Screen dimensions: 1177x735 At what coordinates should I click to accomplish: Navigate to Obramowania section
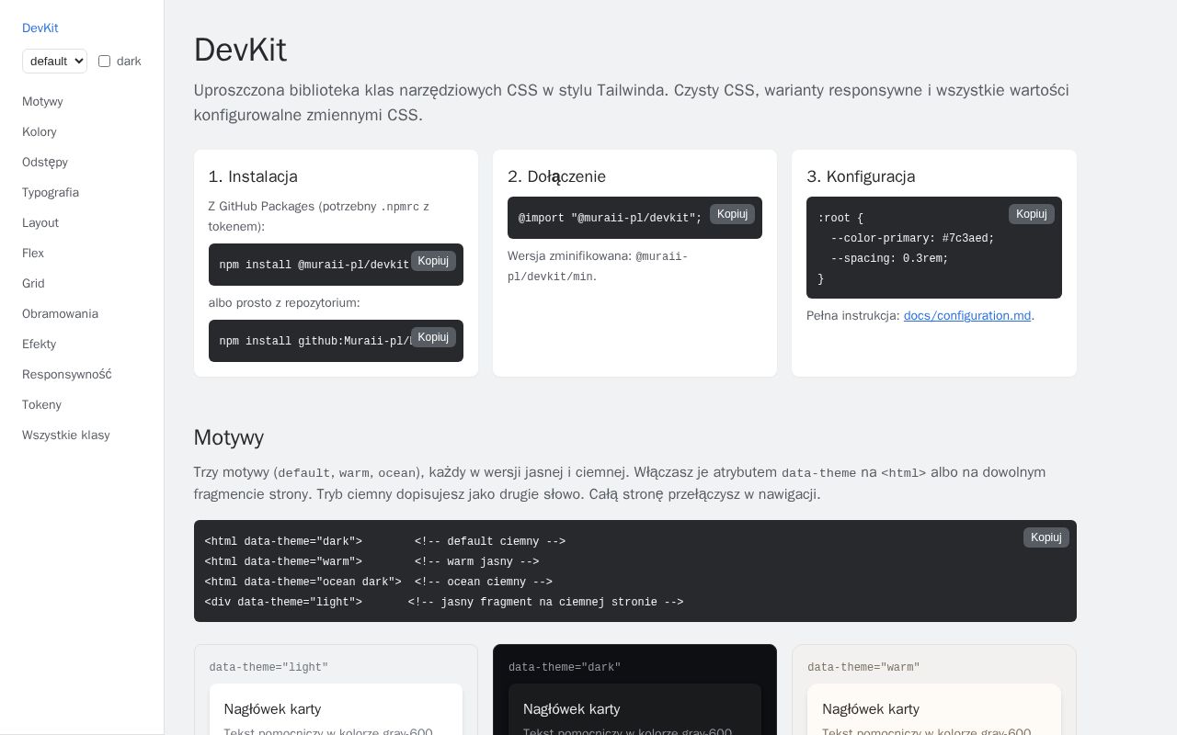coord(60,313)
